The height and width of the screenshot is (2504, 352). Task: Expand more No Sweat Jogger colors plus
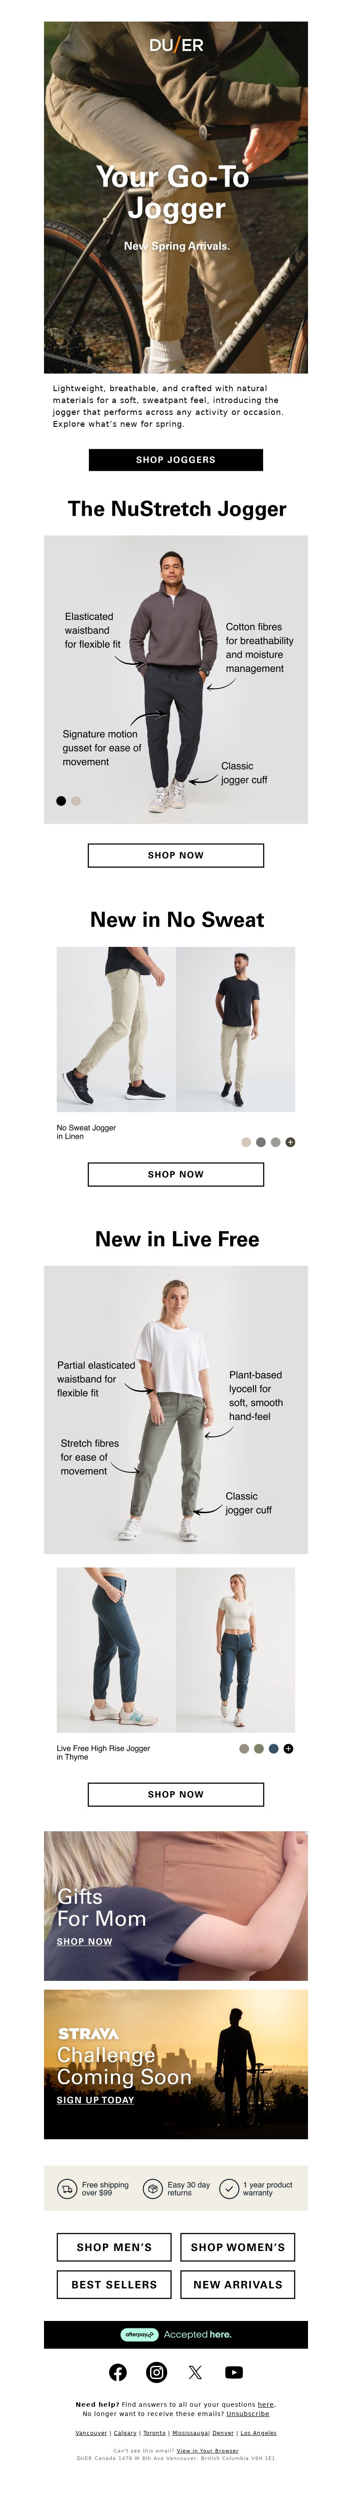tap(290, 1142)
